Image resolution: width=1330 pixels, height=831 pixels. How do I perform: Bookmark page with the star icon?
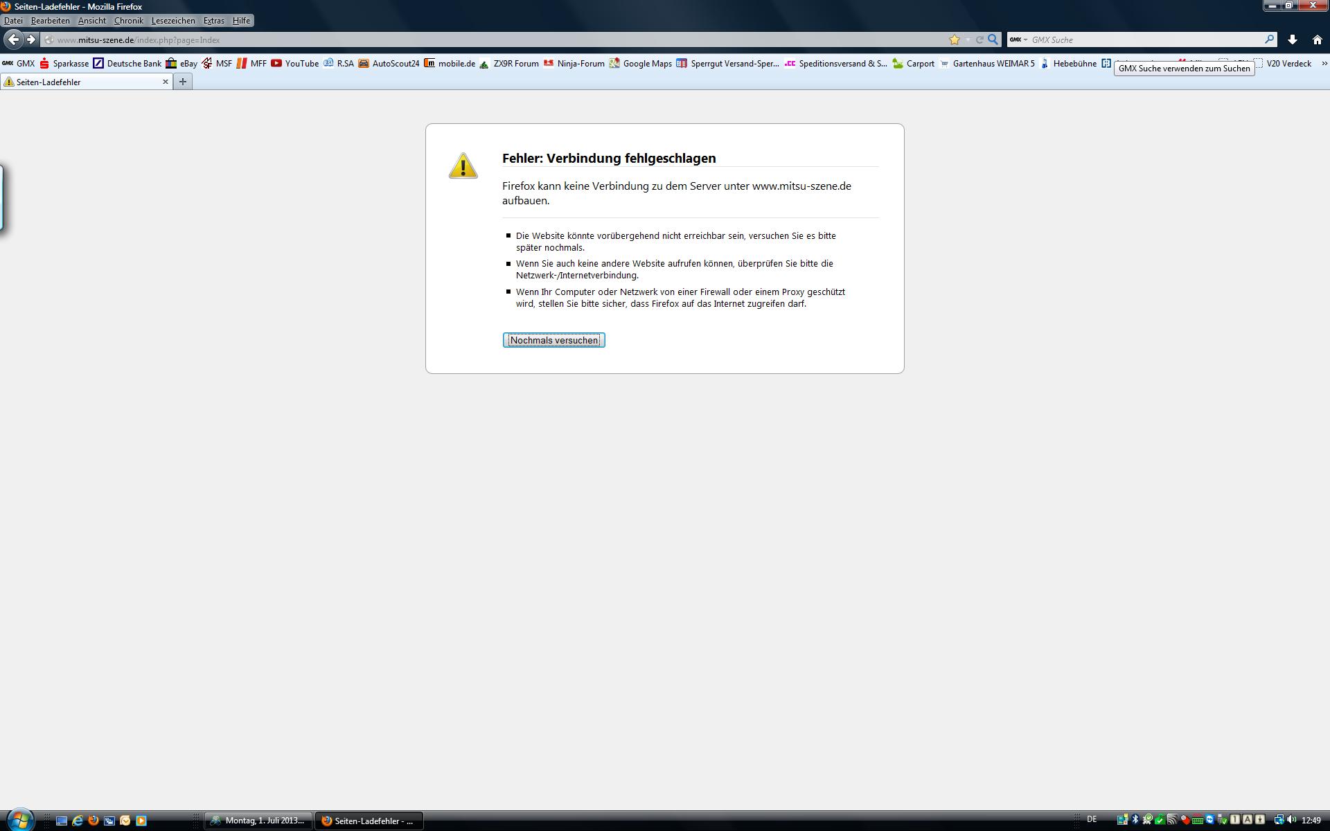[955, 39]
